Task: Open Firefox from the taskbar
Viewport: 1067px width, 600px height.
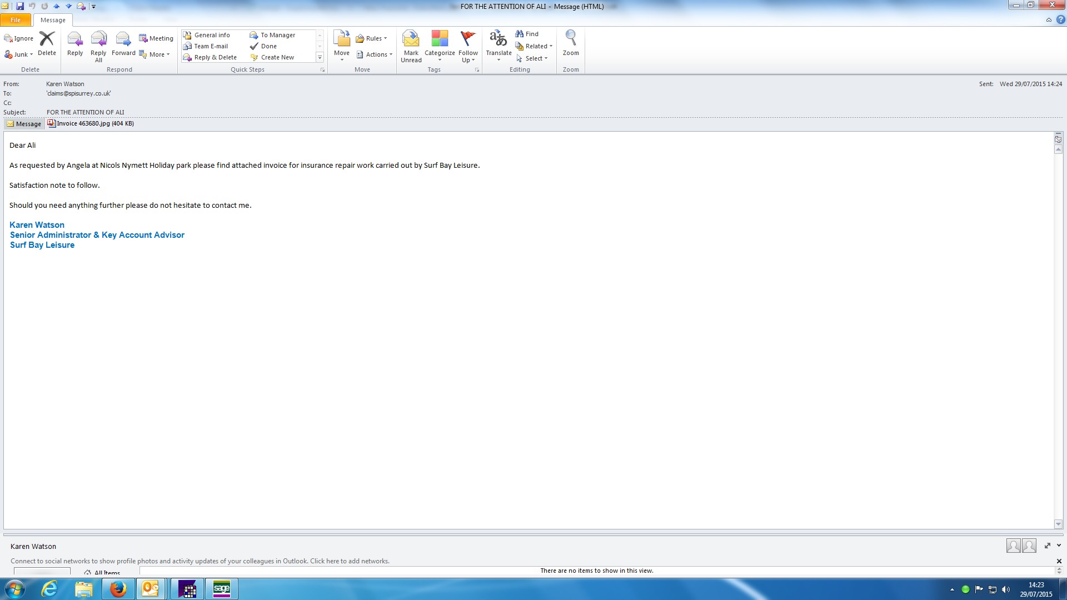Action: (118, 589)
